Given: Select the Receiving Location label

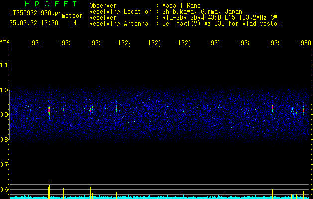Looking at the screenshot, I should tap(120, 12).
